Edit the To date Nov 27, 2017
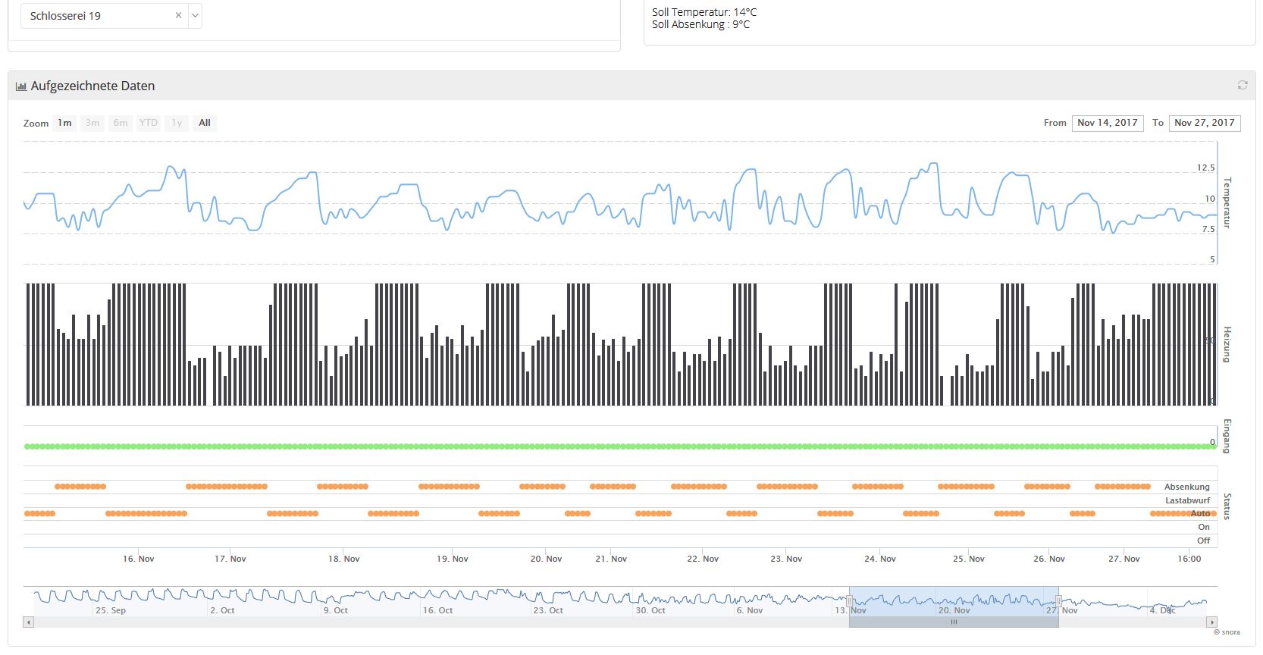 (1205, 123)
